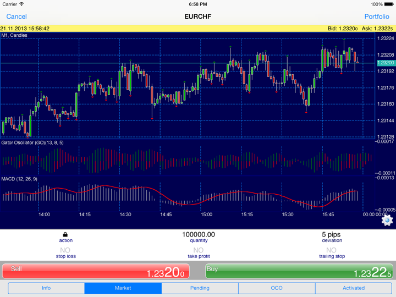Switch to the Pending tab
Screen dimensions: 396x297
pyautogui.click(x=200, y=288)
